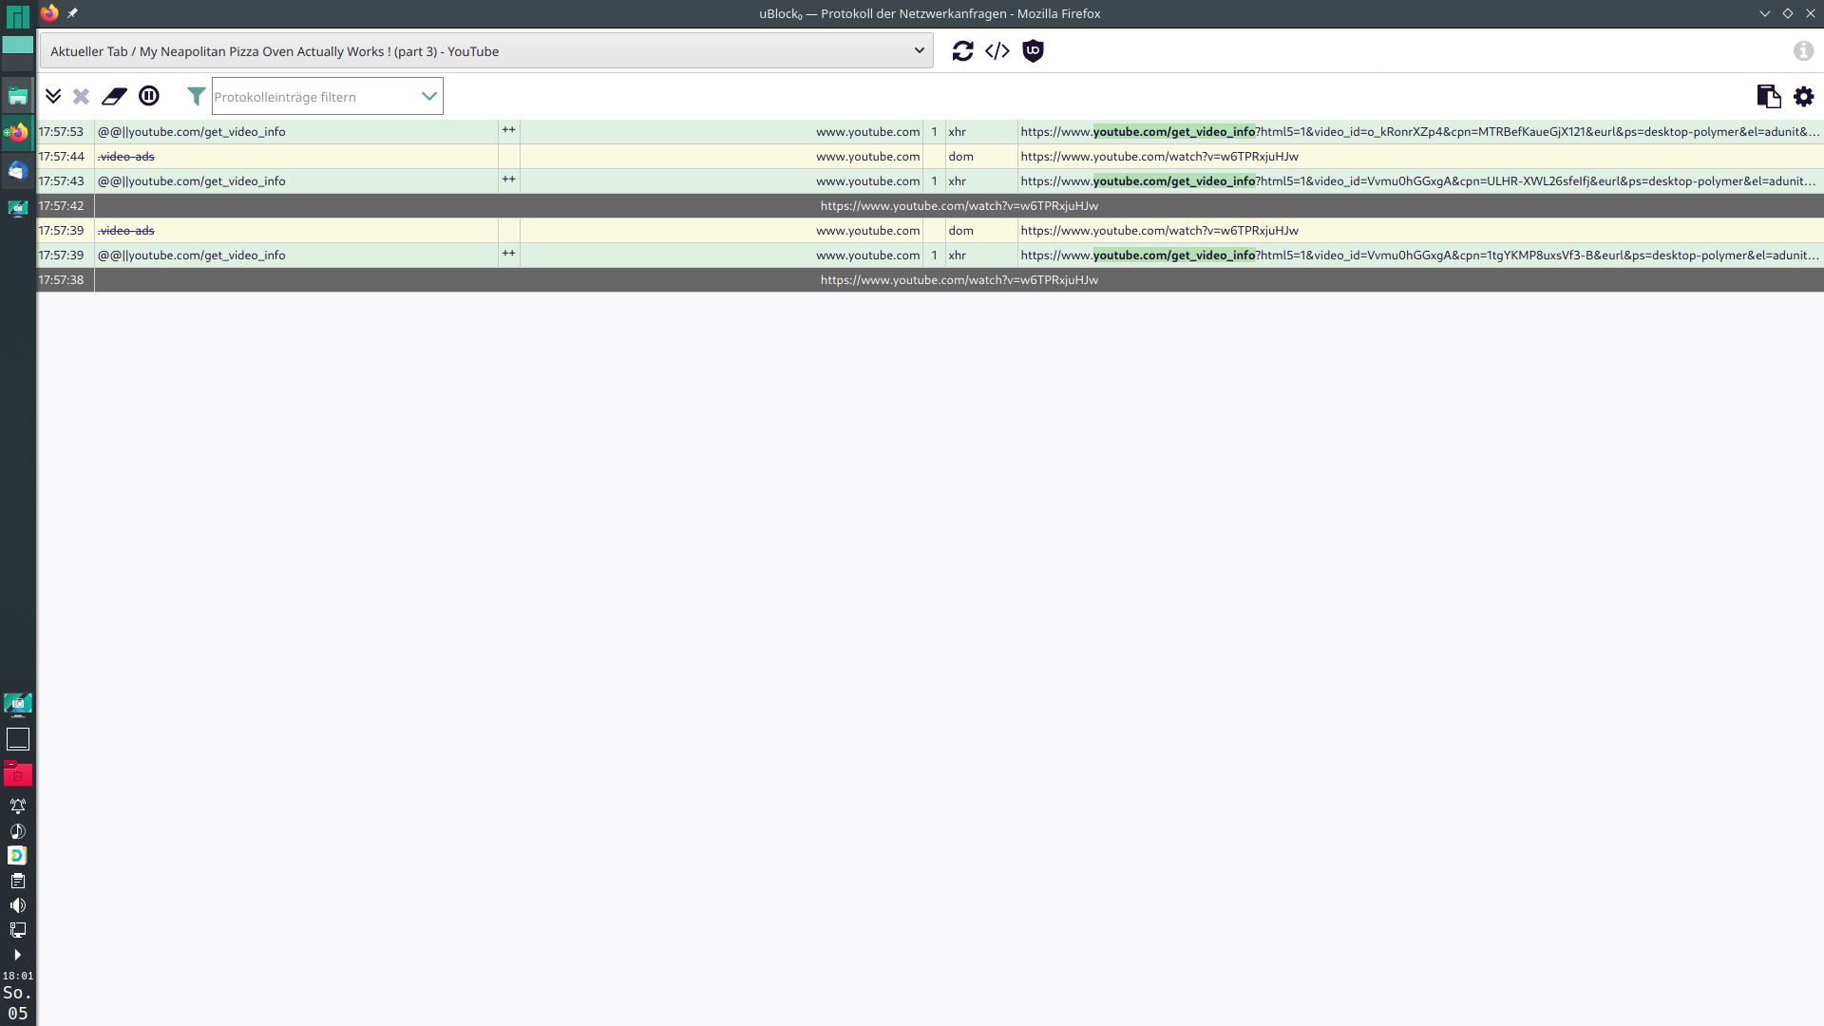Click the copy to clipboard icon
Image resolution: width=1824 pixels, height=1026 pixels.
pyautogui.click(x=1768, y=96)
